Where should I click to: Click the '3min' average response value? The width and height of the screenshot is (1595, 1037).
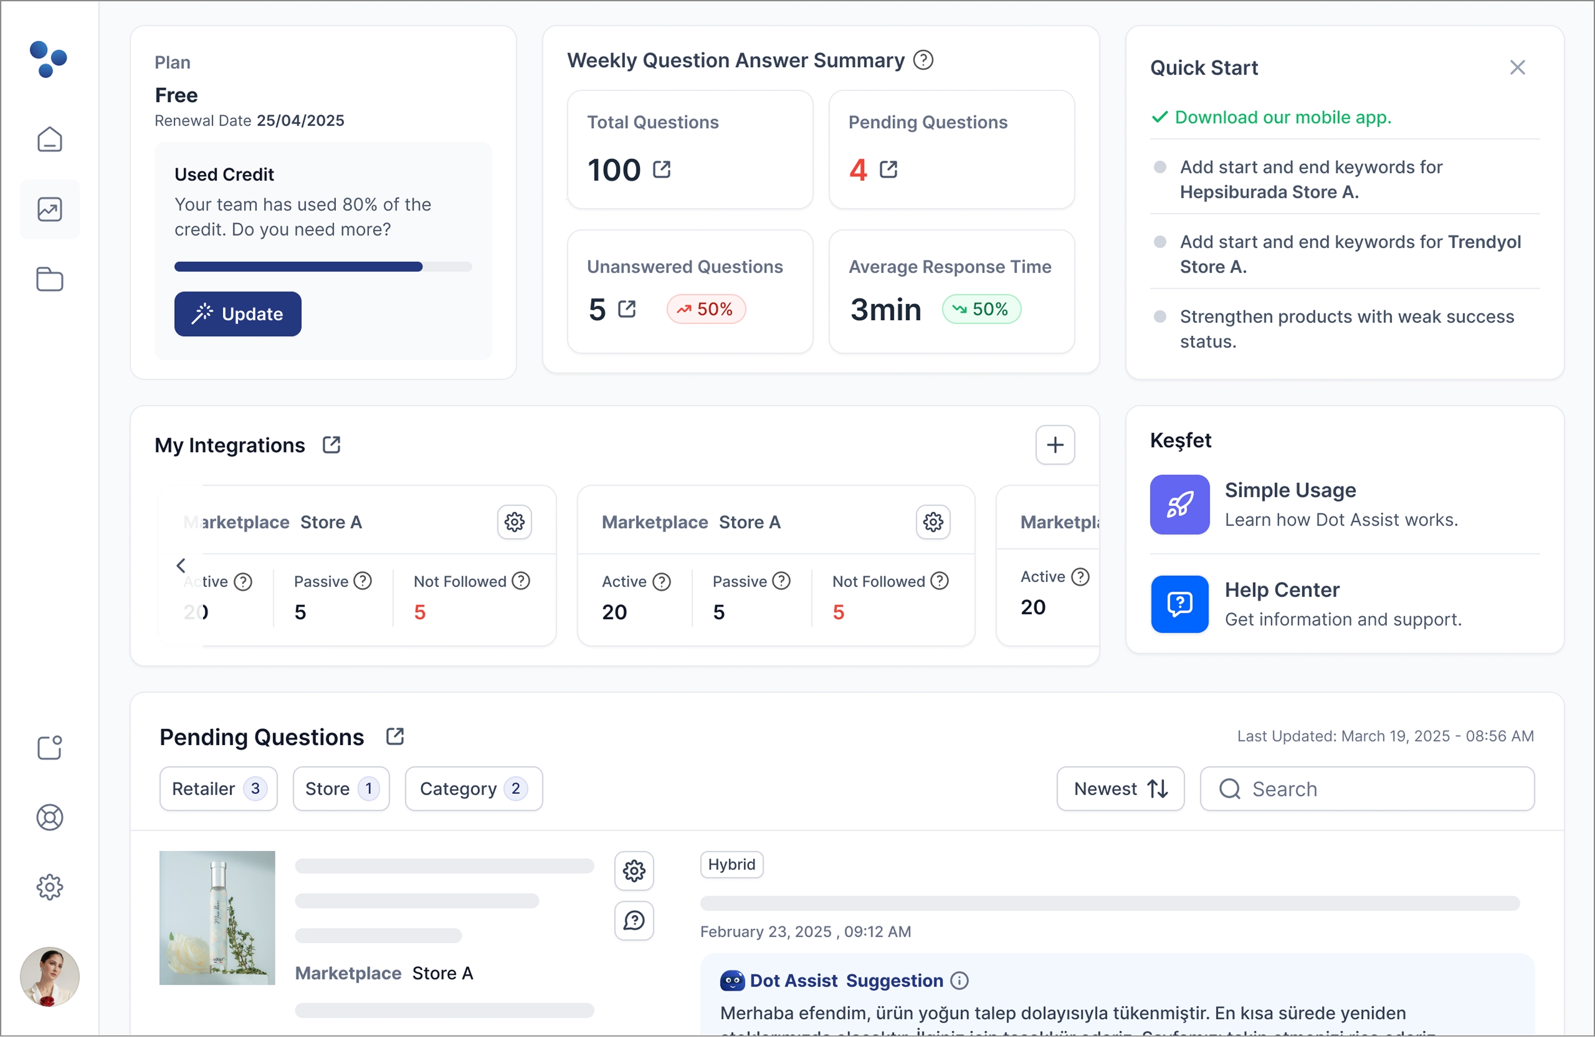click(x=886, y=310)
